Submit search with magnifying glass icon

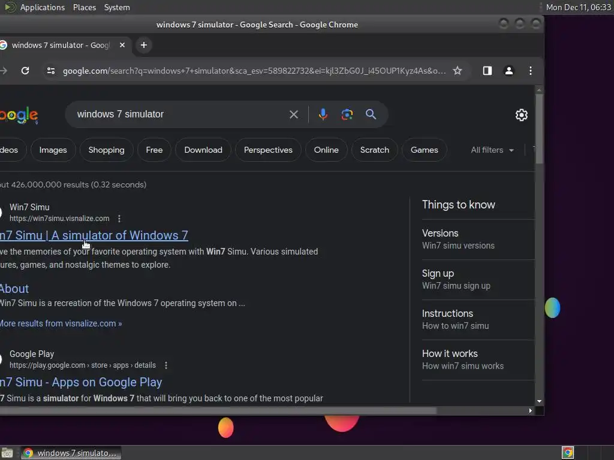tap(371, 114)
